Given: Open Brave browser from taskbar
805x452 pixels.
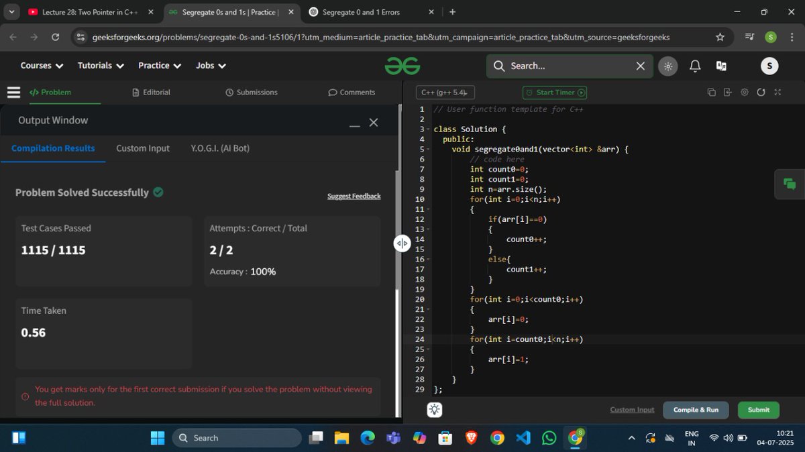Looking at the screenshot, I should pos(472,438).
